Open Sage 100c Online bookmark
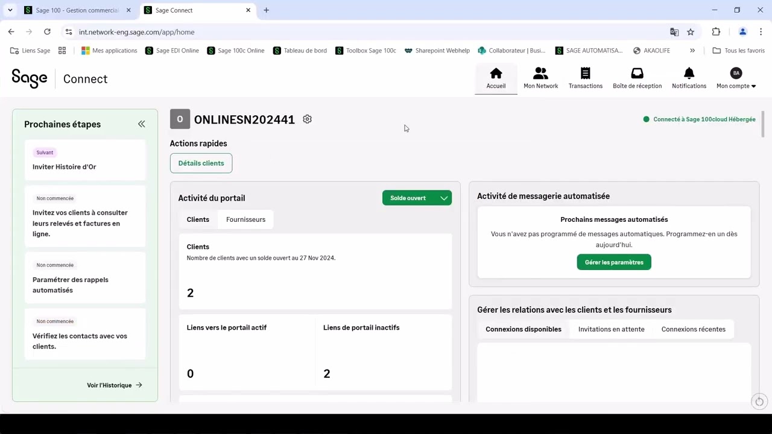This screenshot has height=434, width=772. 235,51
